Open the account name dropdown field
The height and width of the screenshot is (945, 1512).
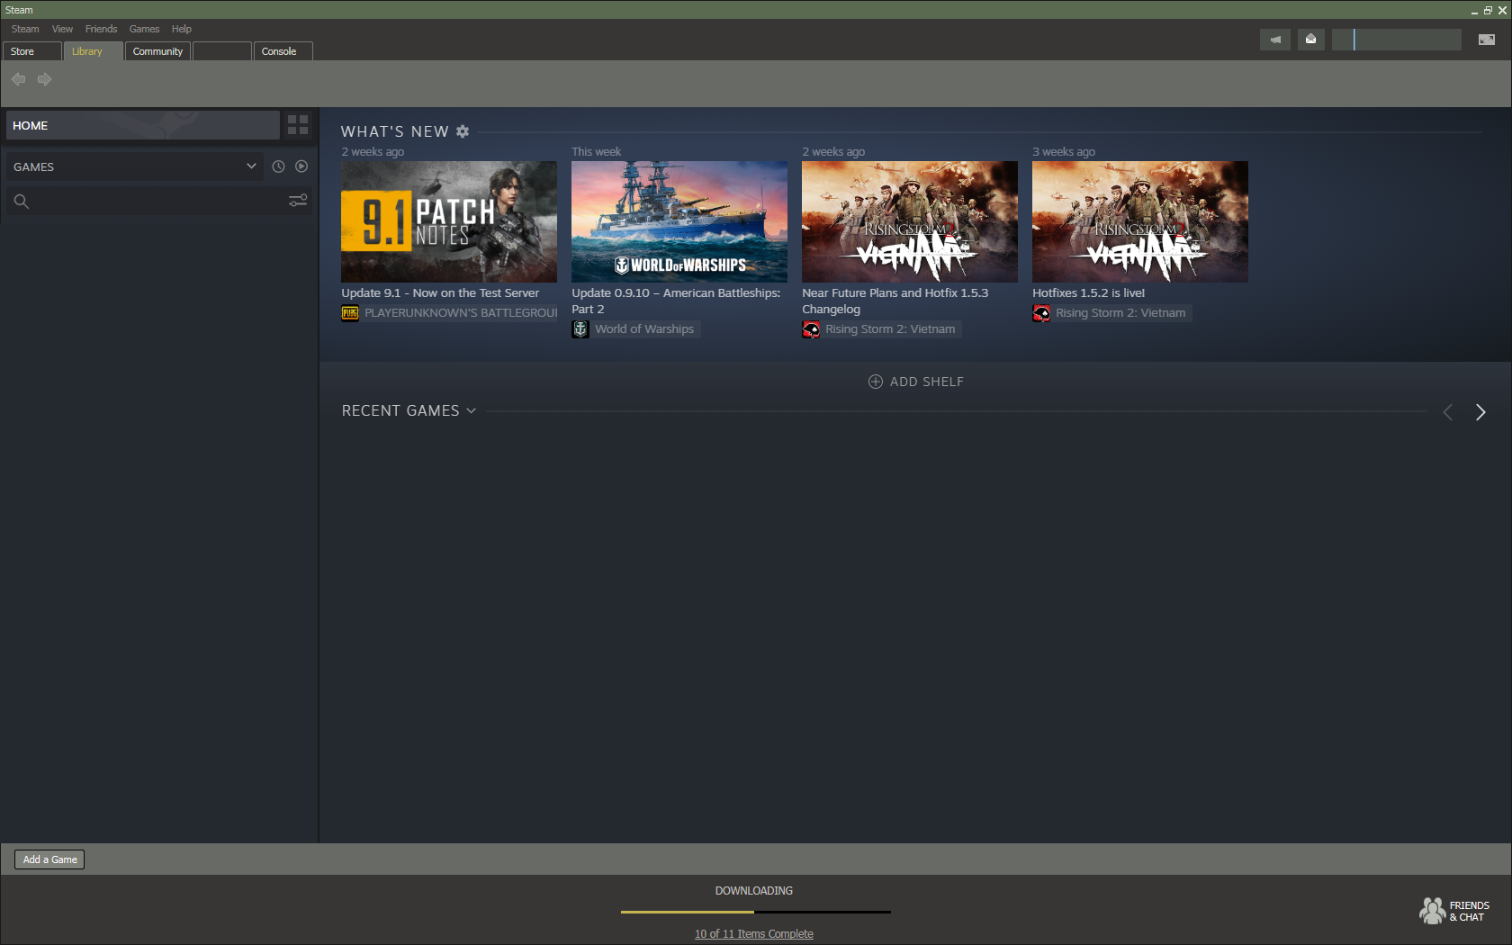click(x=1397, y=40)
